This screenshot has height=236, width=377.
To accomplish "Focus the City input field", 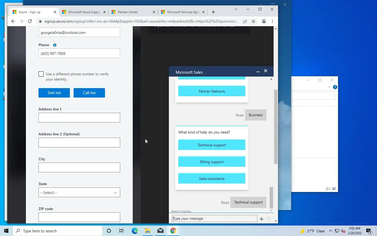I will (79, 168).
